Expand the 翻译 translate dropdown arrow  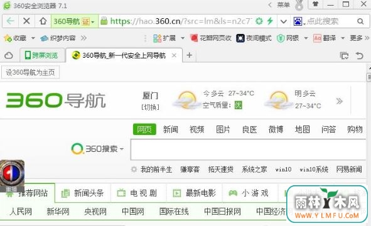[x=343, y=38]
